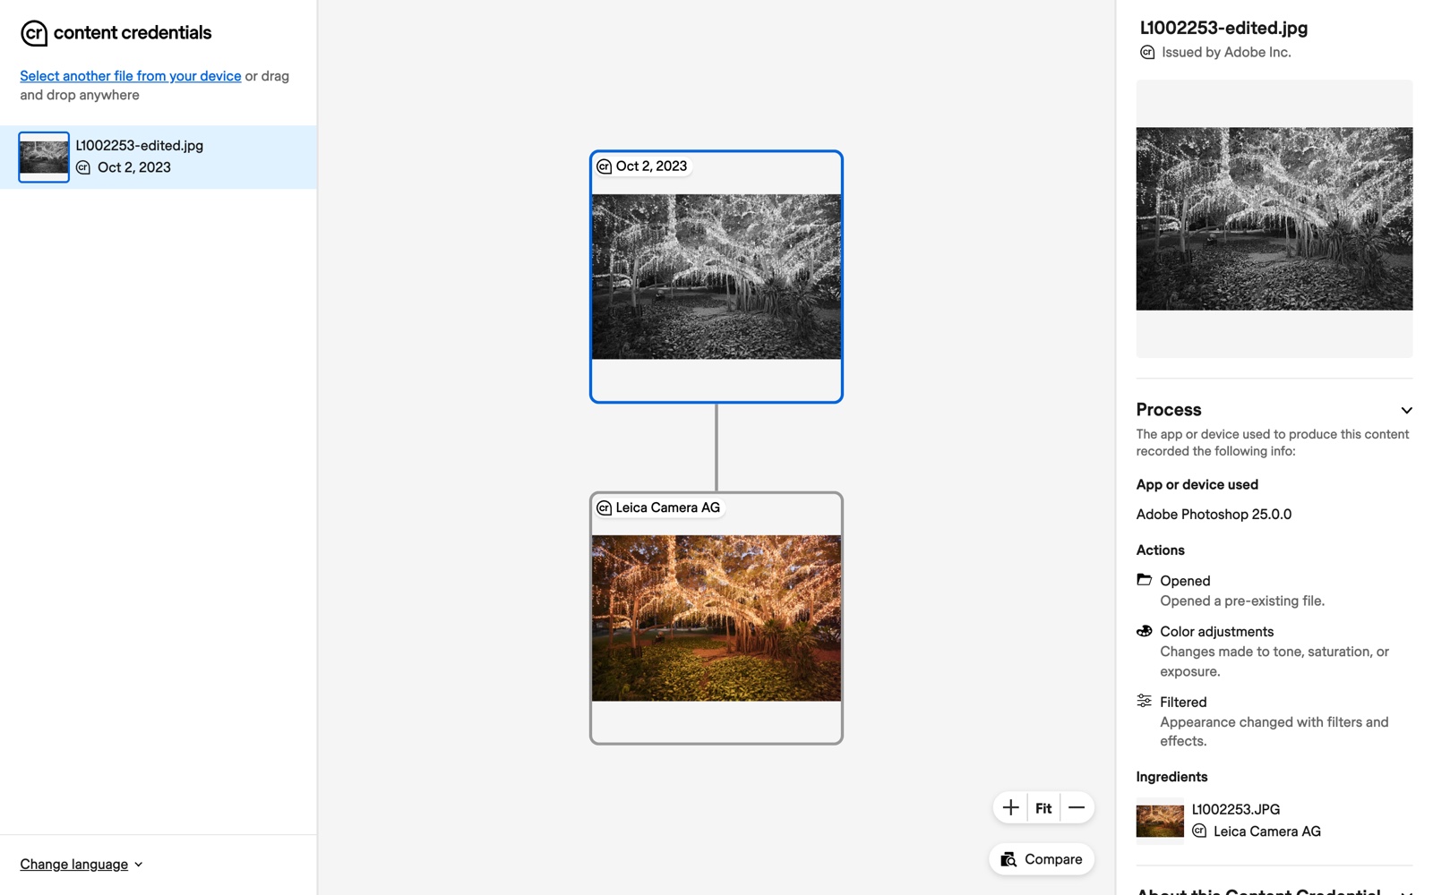The height and width of the screenshot is (895, 1433).
Task: Click the Color adjustments palette icon
Action: (1145, 631)
